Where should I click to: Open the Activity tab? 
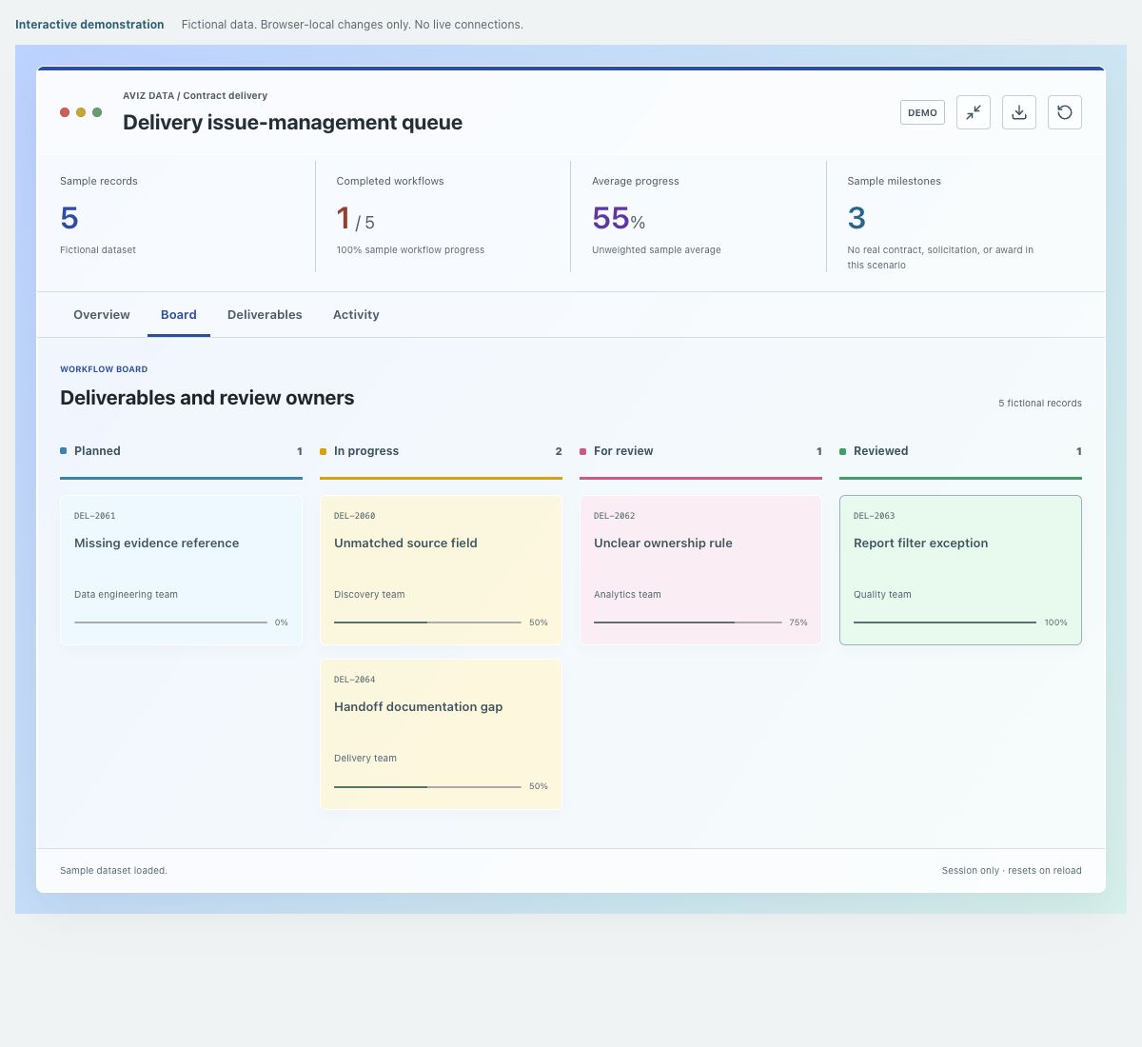click(356, 315)
